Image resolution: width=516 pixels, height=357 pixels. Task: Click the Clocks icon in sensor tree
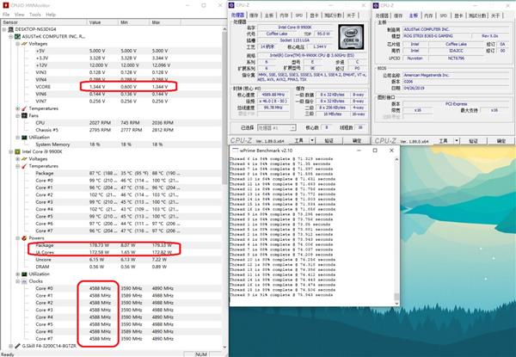[x=24, y=281]
